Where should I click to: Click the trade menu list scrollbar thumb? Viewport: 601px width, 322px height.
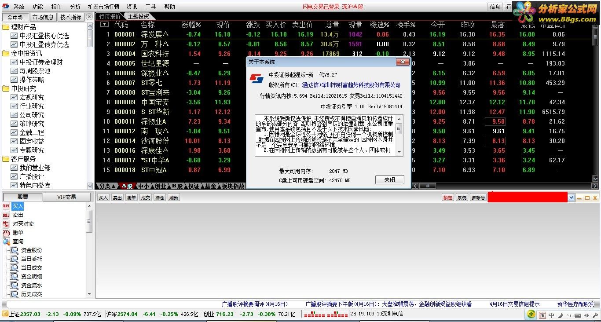click(x=89, y=221)
